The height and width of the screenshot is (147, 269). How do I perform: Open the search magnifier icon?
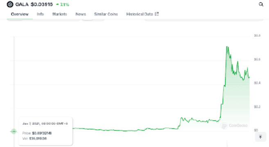(261, 4)
